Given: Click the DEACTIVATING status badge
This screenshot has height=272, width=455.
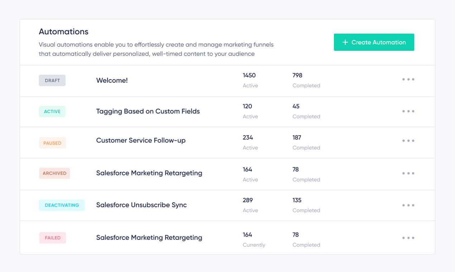Looking at the screenshot, I should coord(62,205).
